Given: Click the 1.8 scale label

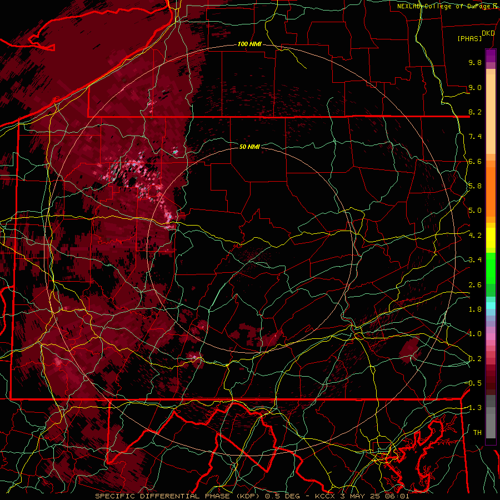Looking at the screenshot, I should (x=475, y=309).
